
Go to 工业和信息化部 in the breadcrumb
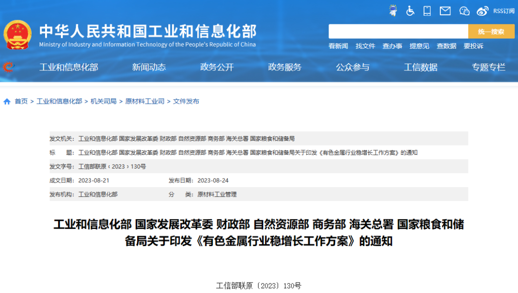coord(59,101)
